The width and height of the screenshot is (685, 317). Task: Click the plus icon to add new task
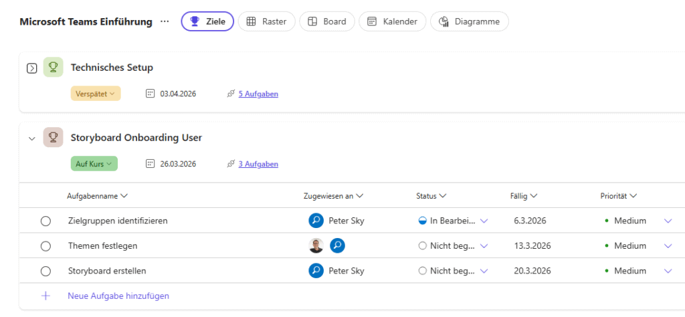point(45,296)
